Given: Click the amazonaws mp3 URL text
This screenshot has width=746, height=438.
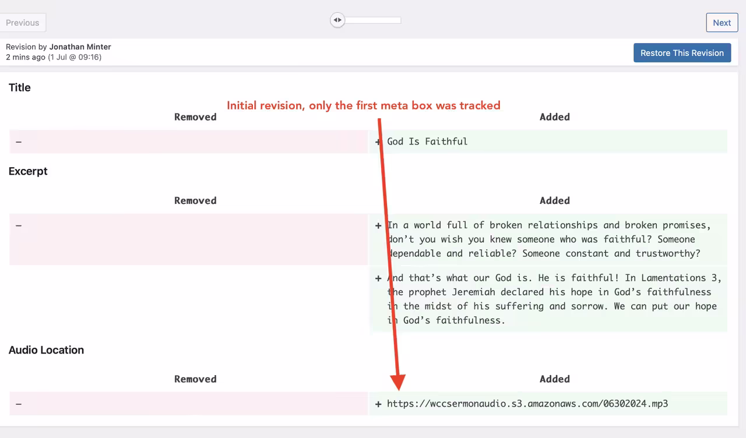Looking at the screenshot, I should point(527,404).
